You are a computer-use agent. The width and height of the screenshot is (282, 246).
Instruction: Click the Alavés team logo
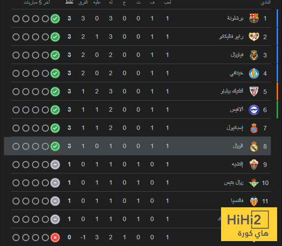coord(254,109)
